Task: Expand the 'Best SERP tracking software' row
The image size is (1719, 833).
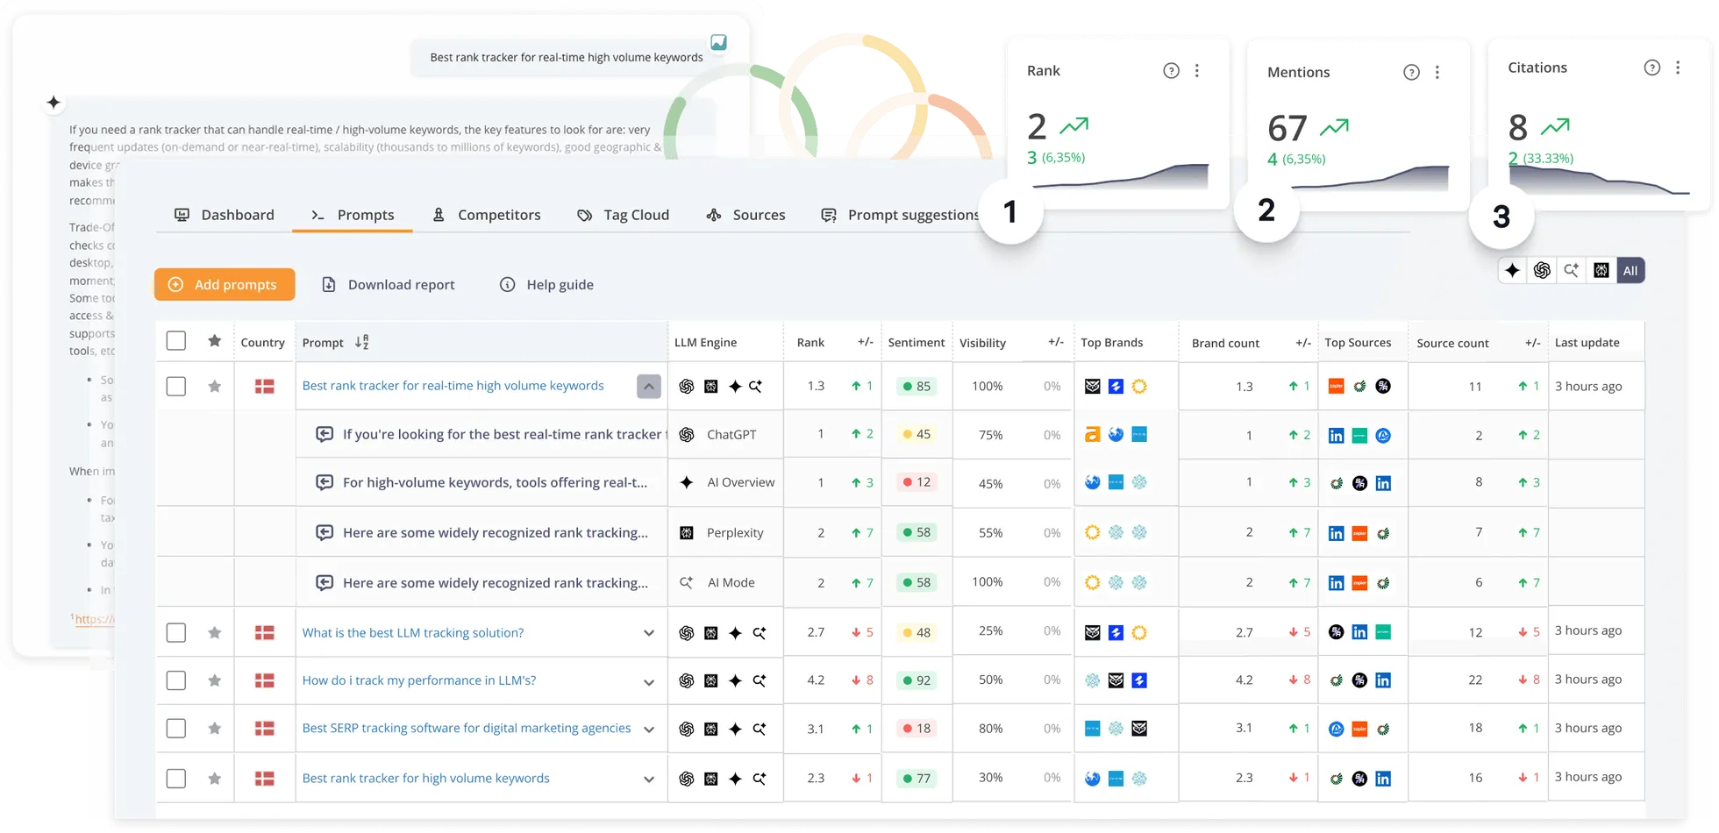Action: (x=648, y=730)
